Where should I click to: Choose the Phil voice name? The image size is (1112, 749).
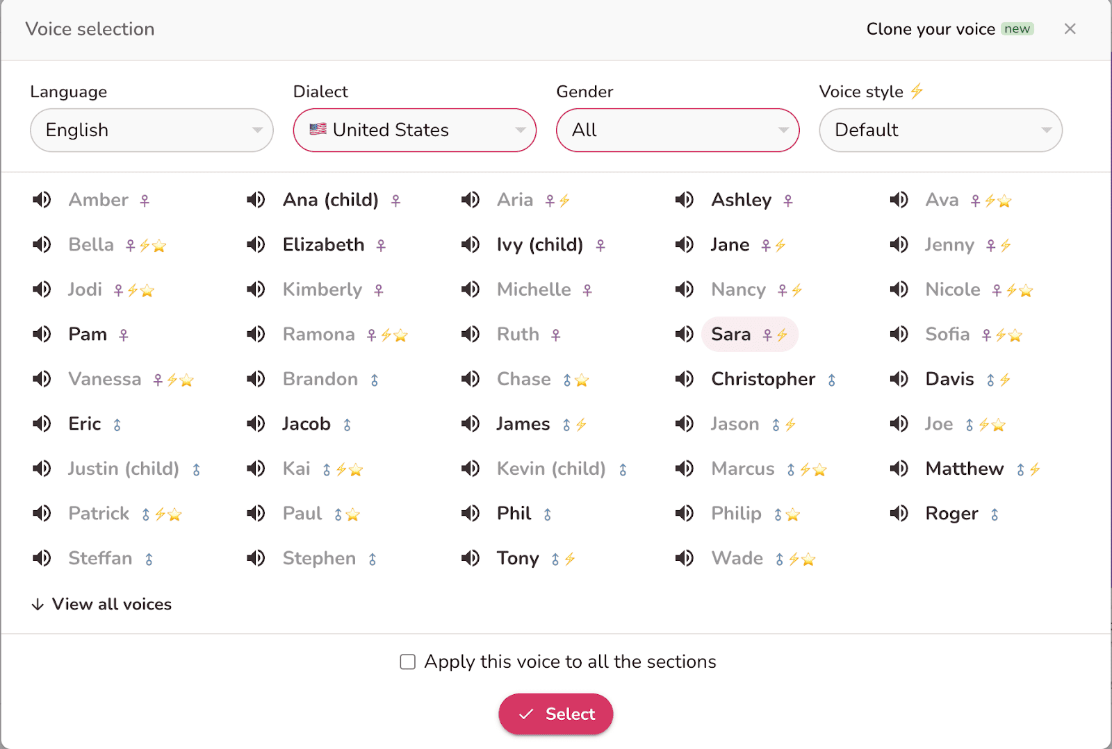tap(514, 514)
